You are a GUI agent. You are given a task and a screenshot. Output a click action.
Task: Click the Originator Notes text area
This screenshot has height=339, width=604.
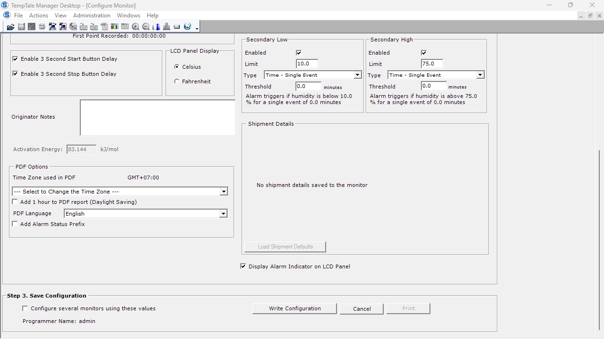(158, 117)
